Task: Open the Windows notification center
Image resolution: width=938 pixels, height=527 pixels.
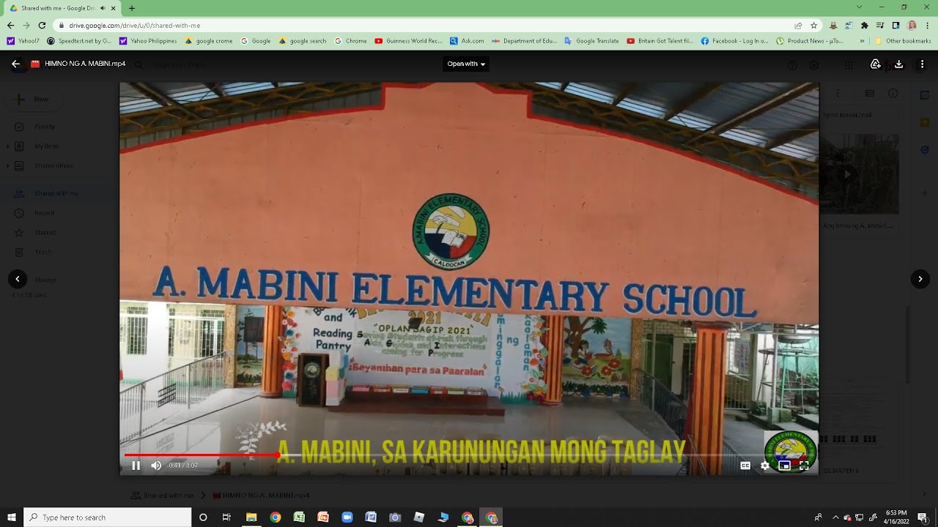Action: tap(923, 517)
